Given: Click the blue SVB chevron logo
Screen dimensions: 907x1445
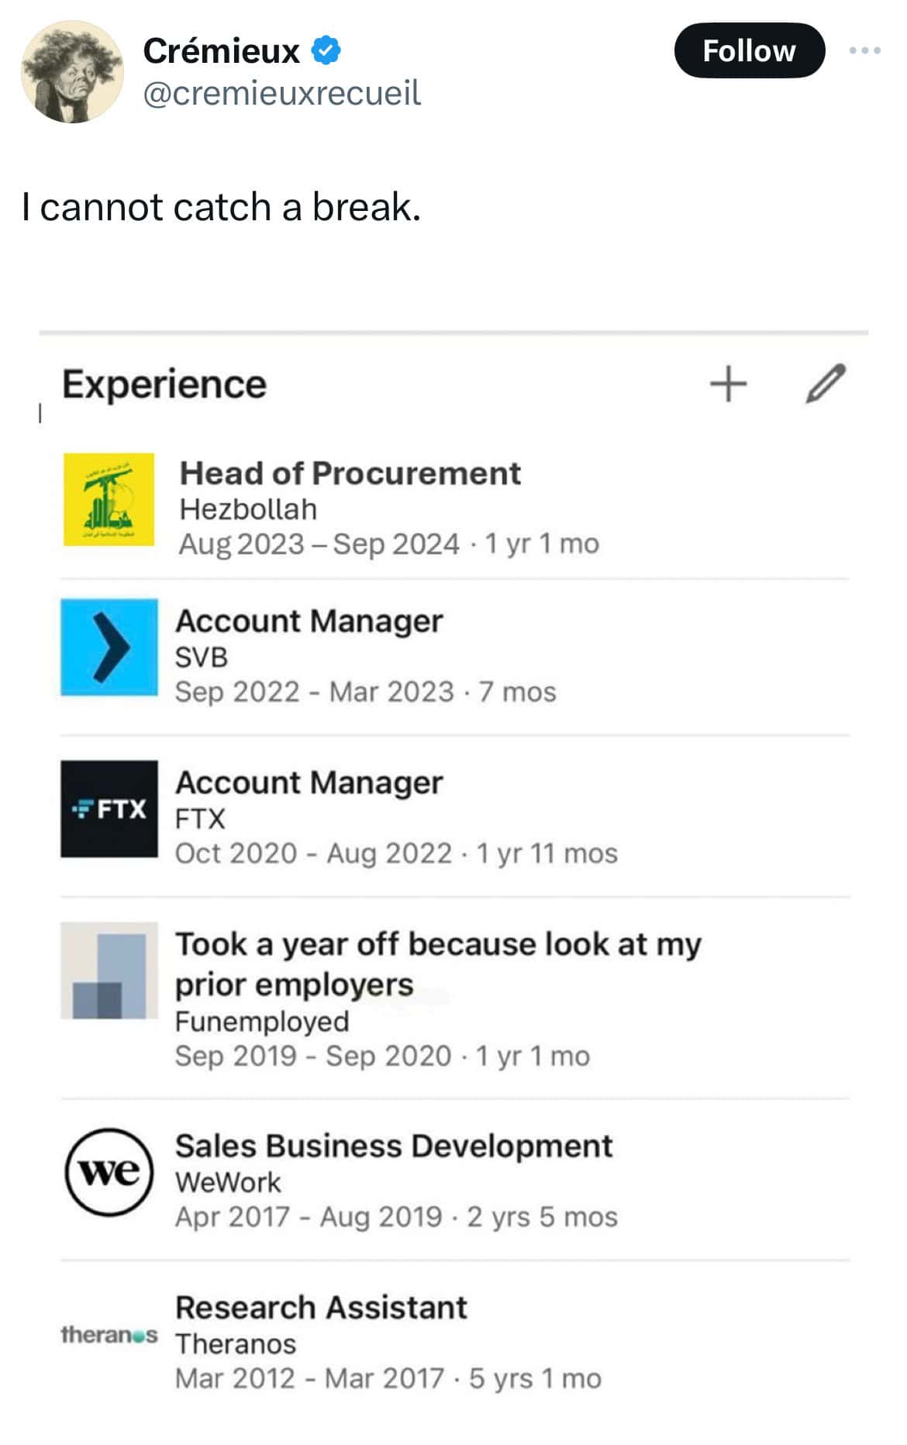Looking at the screenshot, I should [109, 647].
